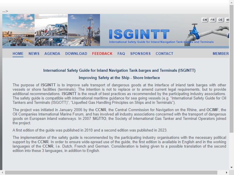Visit the FAQ page
Screen dimensions: 234x175
(x=121, y=54)
